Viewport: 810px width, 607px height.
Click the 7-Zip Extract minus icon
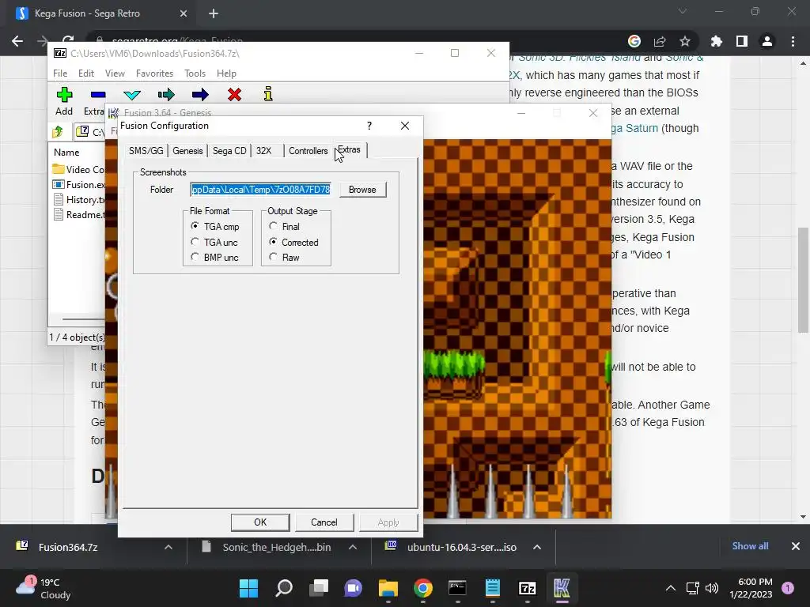point(97,95)
